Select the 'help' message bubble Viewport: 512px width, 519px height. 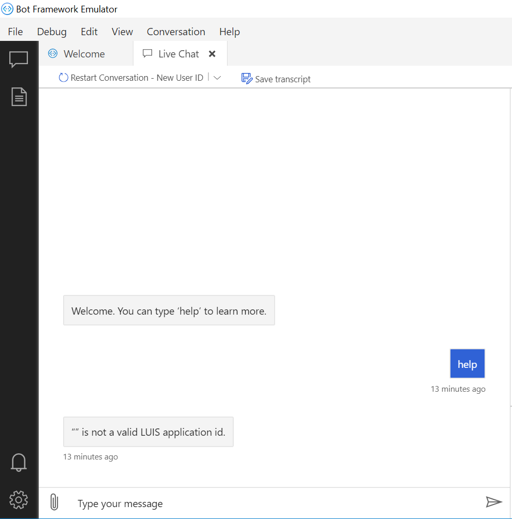click(x=467, y=363)
